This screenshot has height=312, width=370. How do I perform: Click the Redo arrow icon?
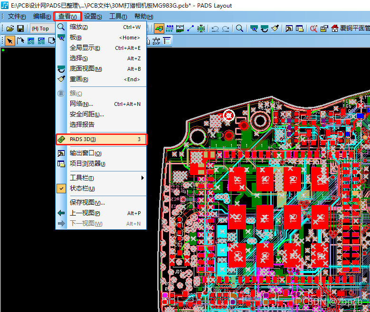pos(226,28)
